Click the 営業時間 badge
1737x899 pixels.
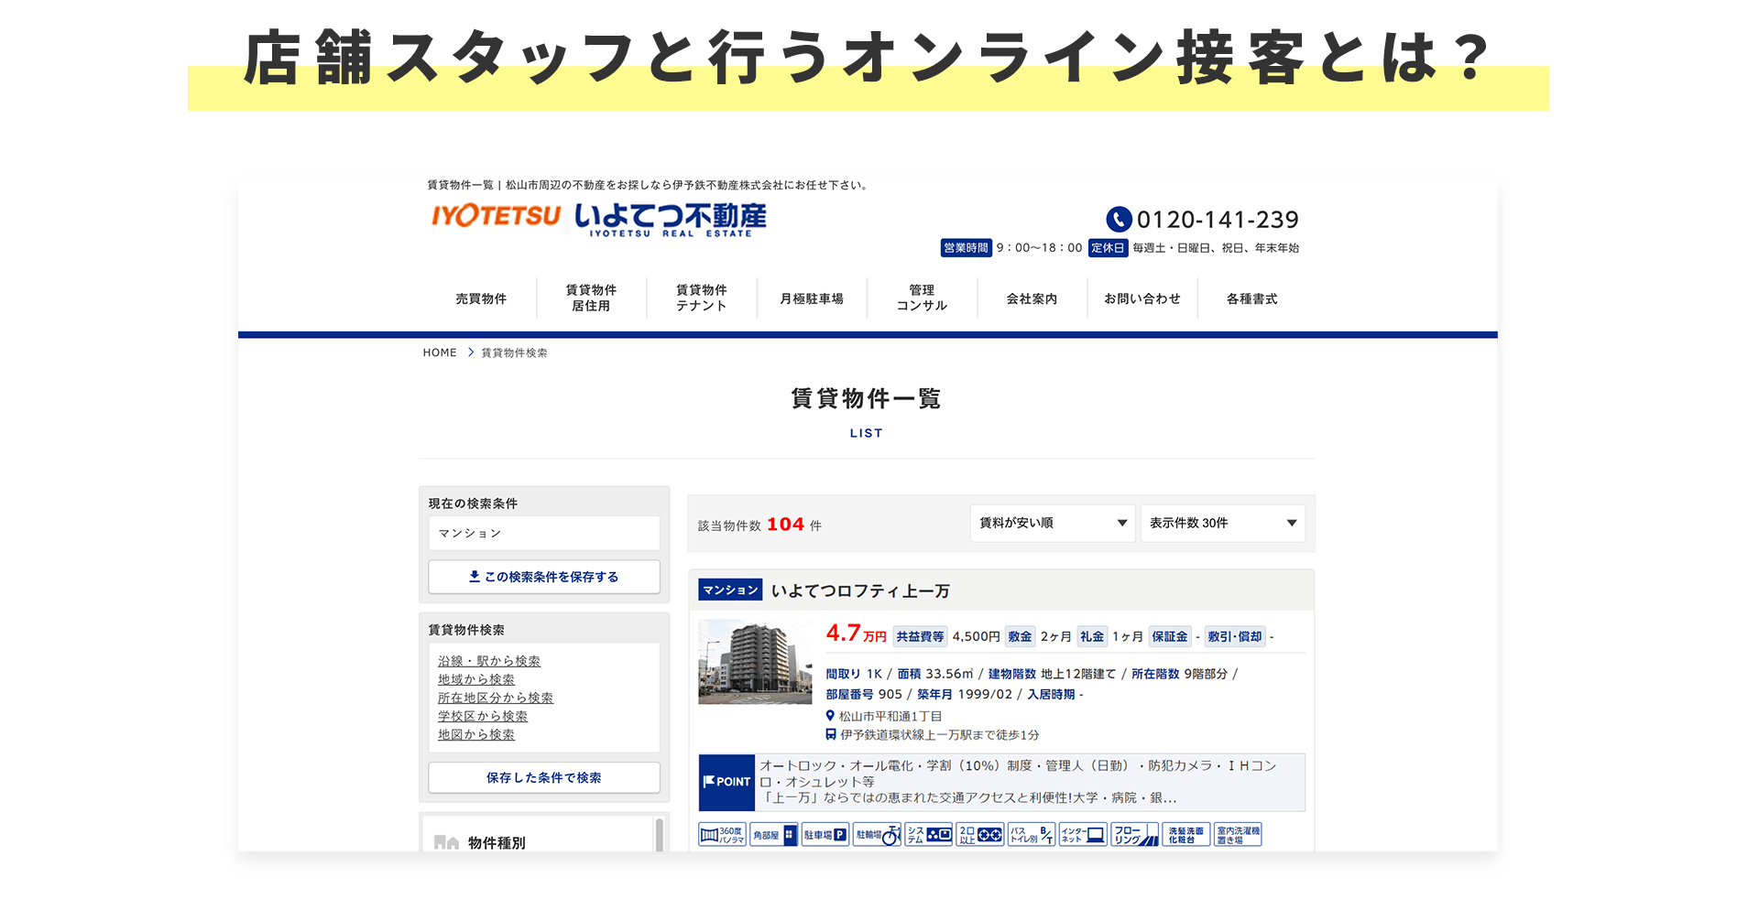click(x=966, y=248)
